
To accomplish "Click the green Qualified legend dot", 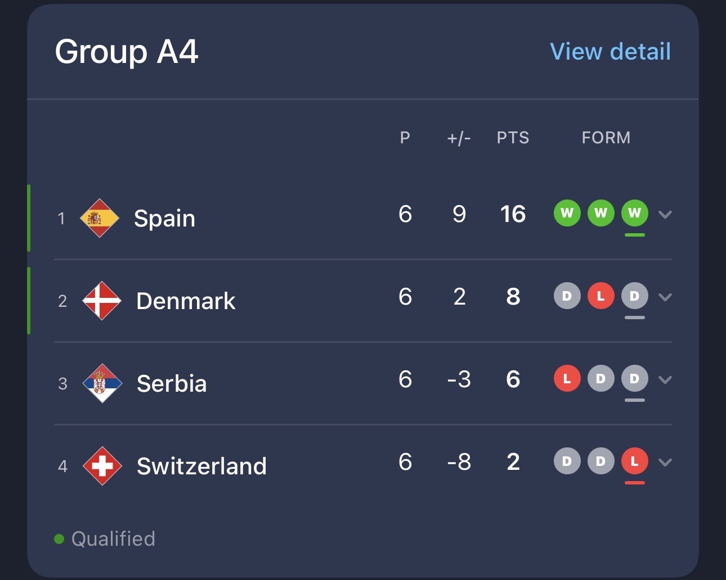I will pos(59,539).
